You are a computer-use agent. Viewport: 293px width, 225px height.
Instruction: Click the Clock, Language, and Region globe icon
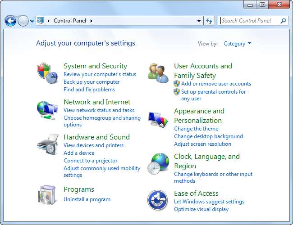158,164
